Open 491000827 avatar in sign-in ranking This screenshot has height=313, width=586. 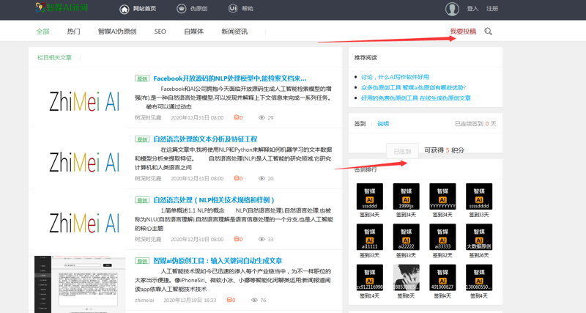tap(442, 278)
